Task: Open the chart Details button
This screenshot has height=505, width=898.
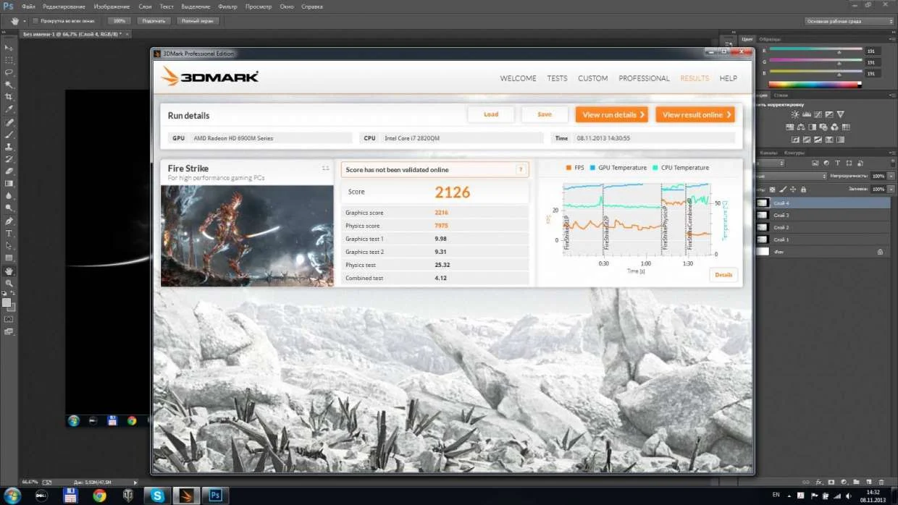Action: point(723,275)
